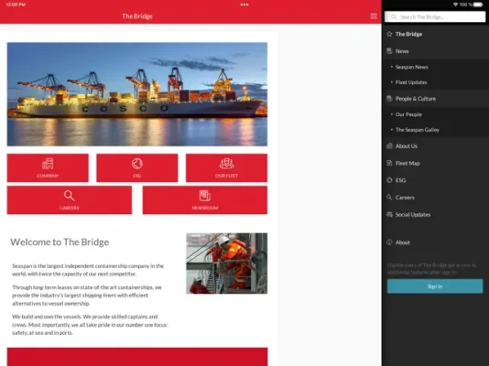Open the hamburger menu icon
Image resolution: width=489 pixels, height=366 pixels.
[374, 16]
